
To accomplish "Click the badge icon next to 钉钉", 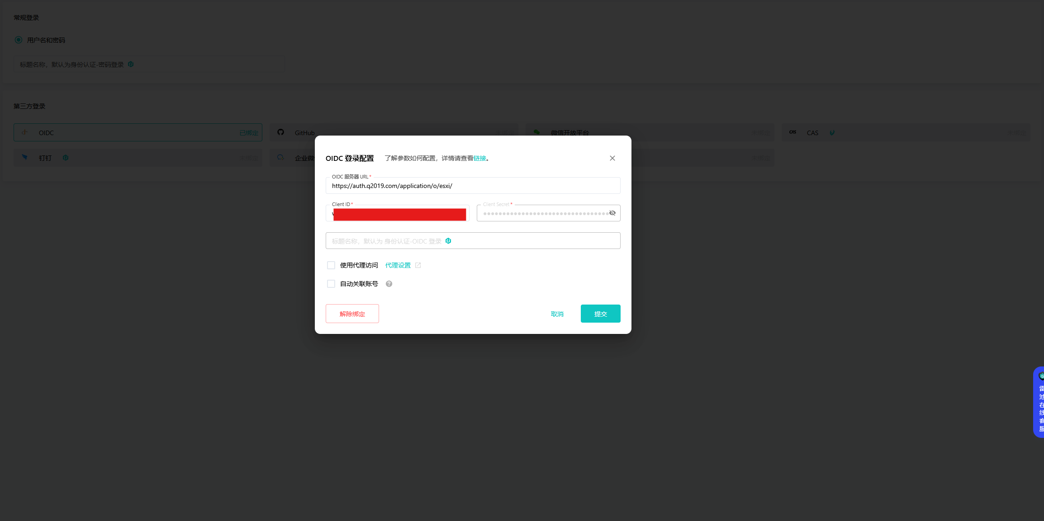I will (x=66, y=158).
